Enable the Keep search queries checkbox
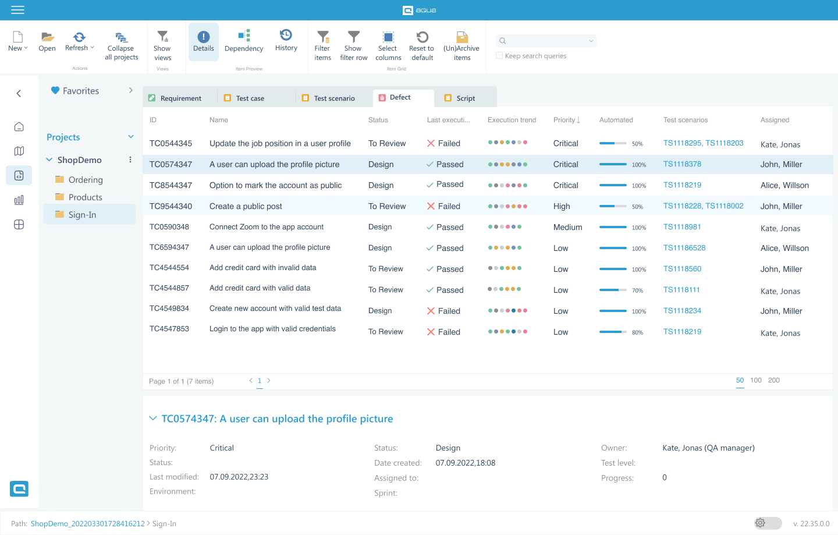 click(x=499, y=55)
